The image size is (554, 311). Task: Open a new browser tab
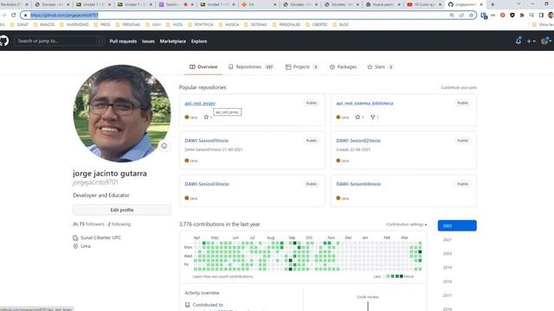pyautogui.click(x=493, y=4)
